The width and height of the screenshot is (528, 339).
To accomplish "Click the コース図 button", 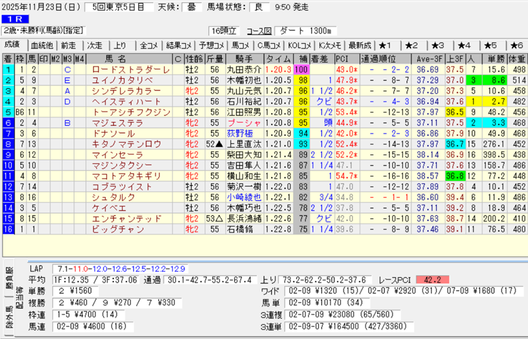I will pyautogui.click(x=258, y=31).
